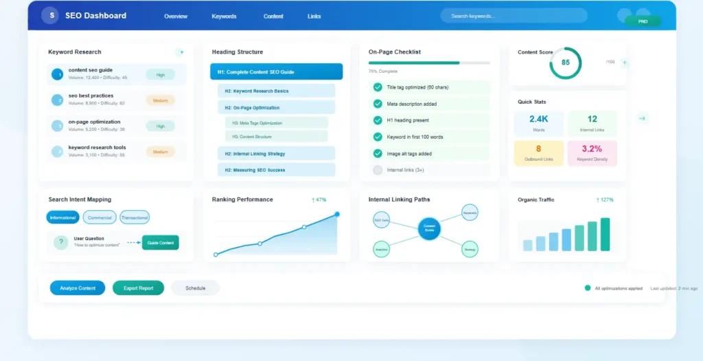Check the Internal links (3+) item
This screenshot has width=703, height=361.
(378, 170)
